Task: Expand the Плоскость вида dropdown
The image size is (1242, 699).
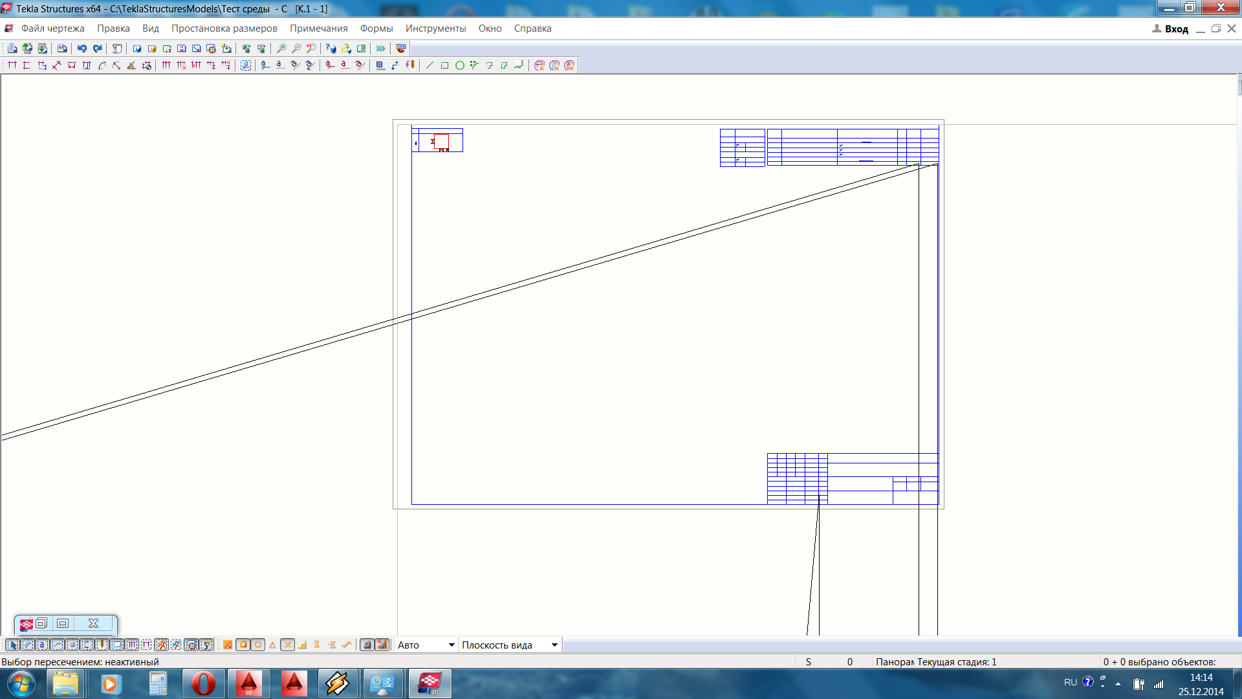Action: point(554,645)
